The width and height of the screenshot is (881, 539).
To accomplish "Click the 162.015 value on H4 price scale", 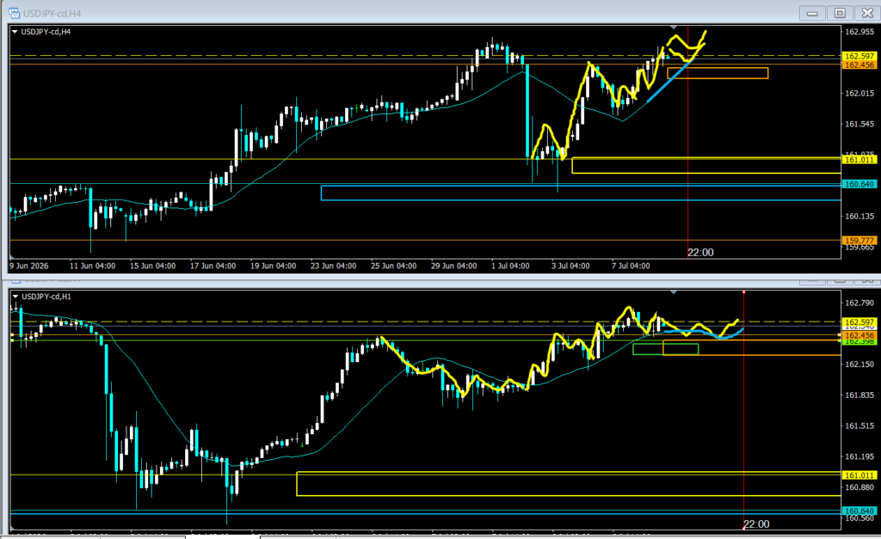I will pyautogui.click(x=859, y=93).
